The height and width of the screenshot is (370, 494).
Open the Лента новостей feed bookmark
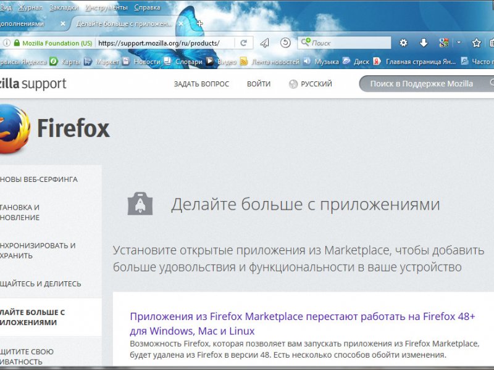pos(270,61)
